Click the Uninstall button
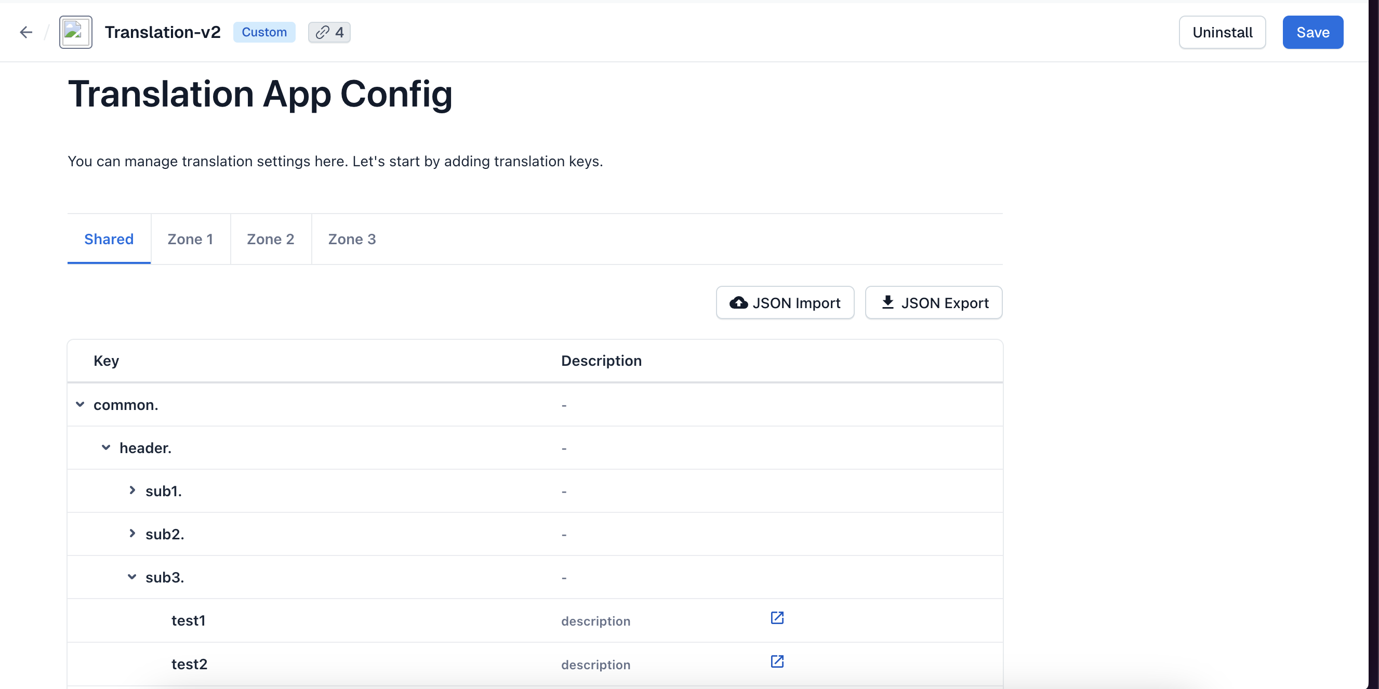Screen dimensions: 1379x689 (1222, 33)
